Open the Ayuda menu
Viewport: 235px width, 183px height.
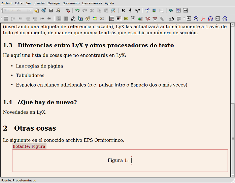coord(109,3)
